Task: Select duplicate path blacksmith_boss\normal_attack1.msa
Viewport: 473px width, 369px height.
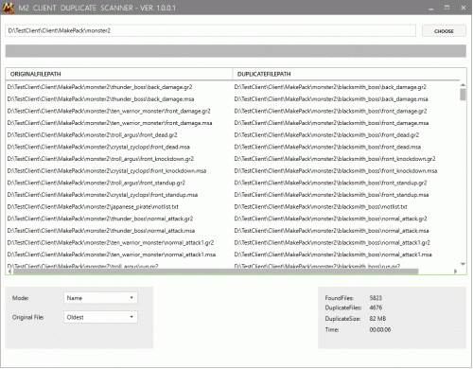Action: pyautogui.click(x=333, y=255)
